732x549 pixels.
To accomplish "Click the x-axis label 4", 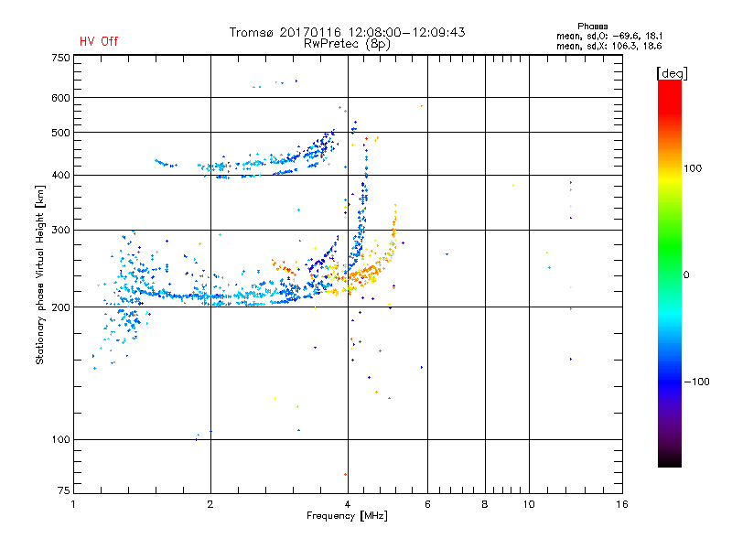I will tap(348, 504).
